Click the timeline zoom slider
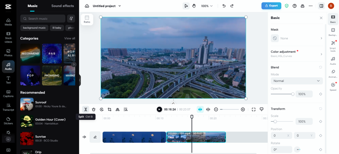Screen dimensions: 339x154 [x=229, y=109]
